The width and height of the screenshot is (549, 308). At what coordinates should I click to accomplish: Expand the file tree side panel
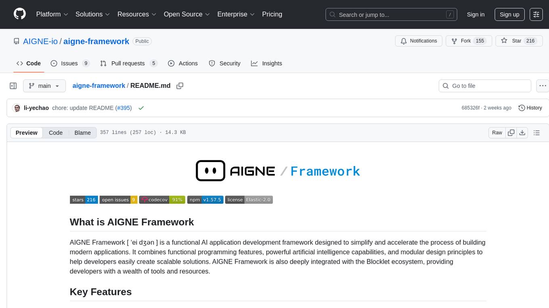click(x=13, y=86)
